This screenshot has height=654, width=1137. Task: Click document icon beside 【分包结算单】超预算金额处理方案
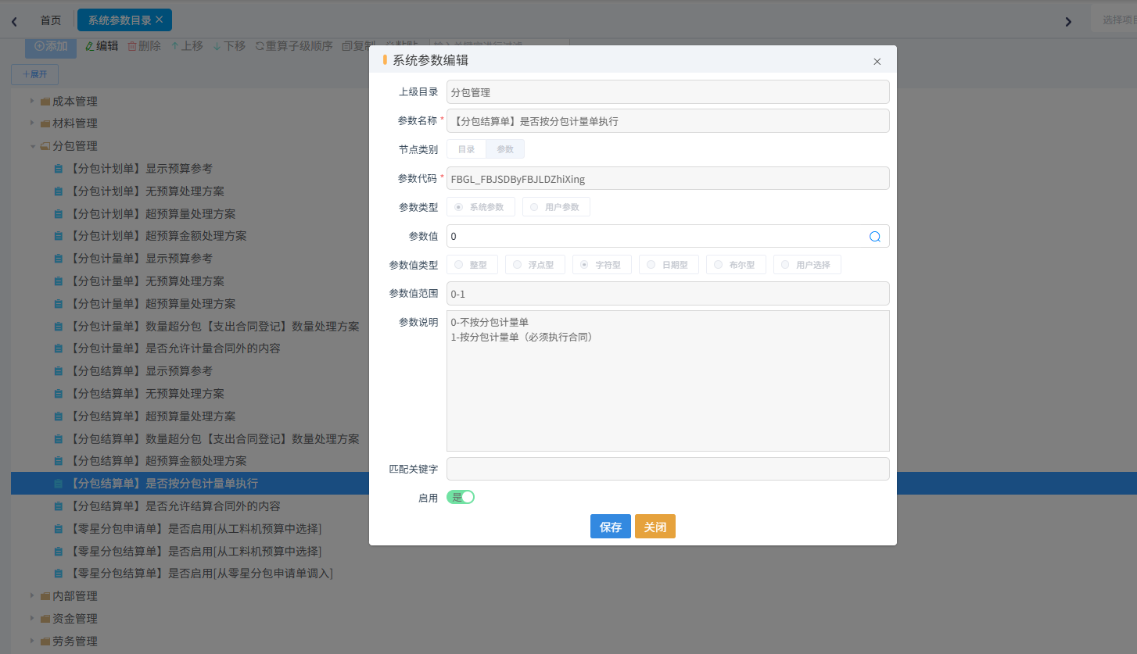click(59, 461)
